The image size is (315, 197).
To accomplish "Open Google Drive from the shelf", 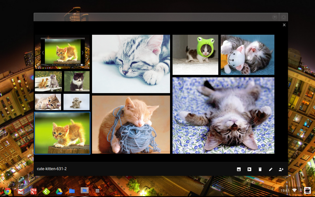I will tap(59, 191).
